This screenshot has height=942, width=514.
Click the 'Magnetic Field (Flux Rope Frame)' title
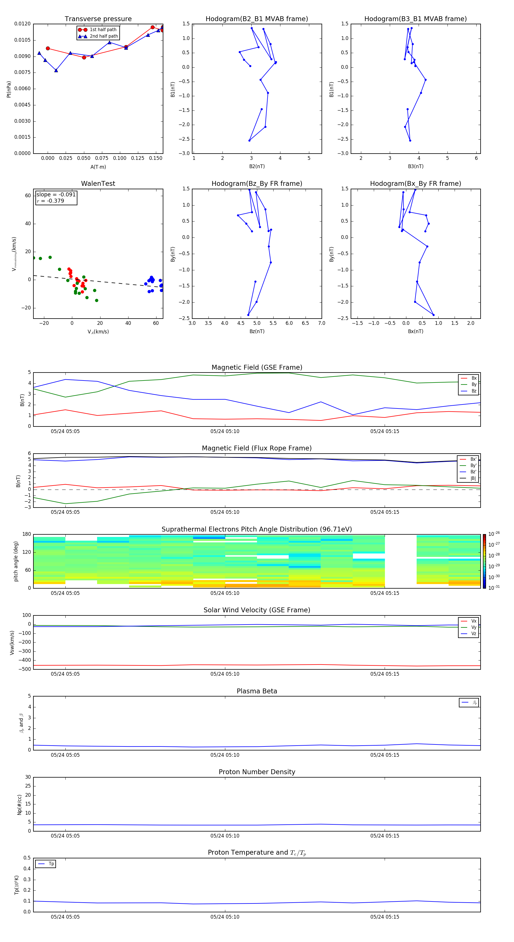point(257,448)
